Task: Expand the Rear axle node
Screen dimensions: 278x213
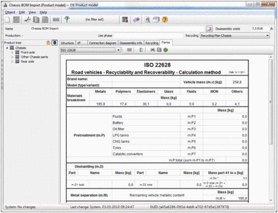Action: pos(12,62)
